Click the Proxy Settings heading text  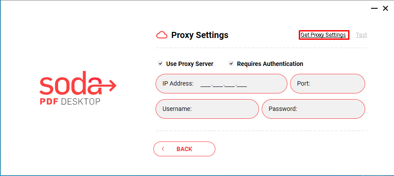200,35
